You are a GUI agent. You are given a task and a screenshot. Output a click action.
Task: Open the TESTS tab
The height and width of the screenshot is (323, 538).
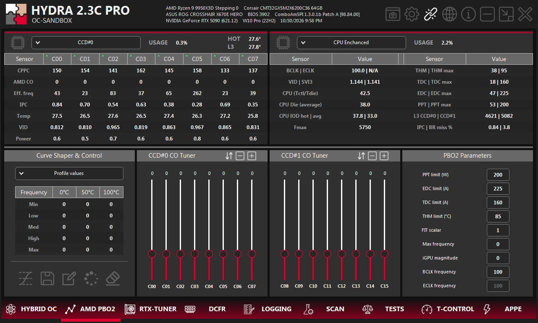tap(383, 309)
